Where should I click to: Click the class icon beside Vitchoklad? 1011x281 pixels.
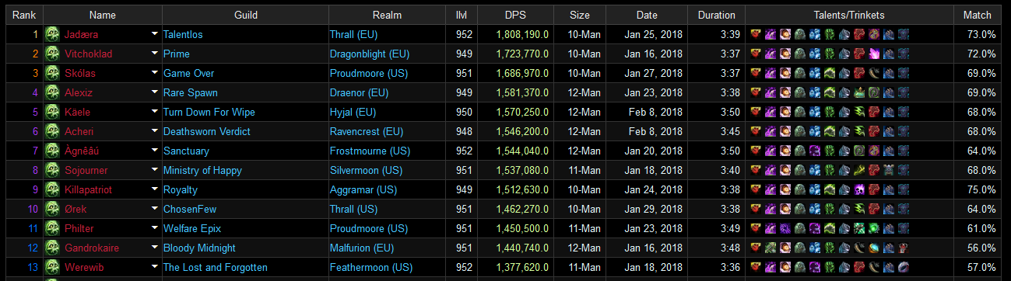click(x=52, y=54)
